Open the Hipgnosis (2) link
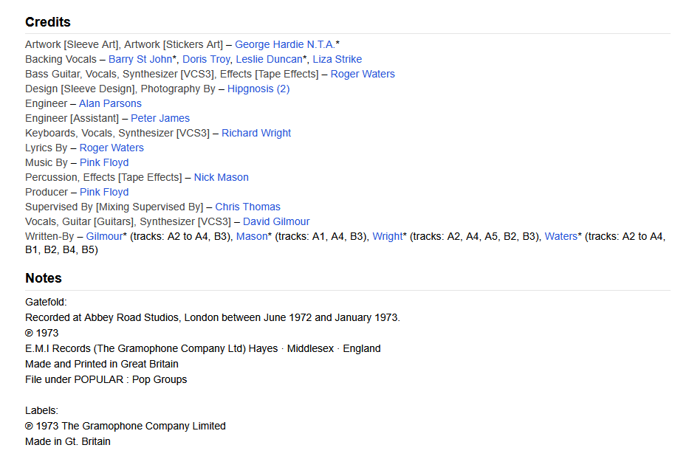Screen dimensions: 675x459 pos(258,89)
